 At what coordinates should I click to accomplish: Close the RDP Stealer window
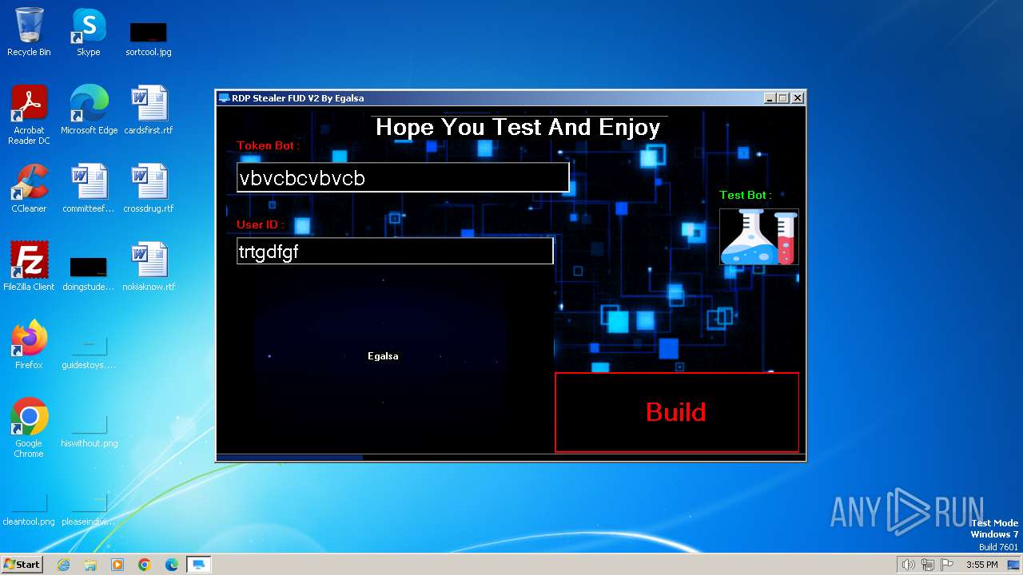(797, 98)
